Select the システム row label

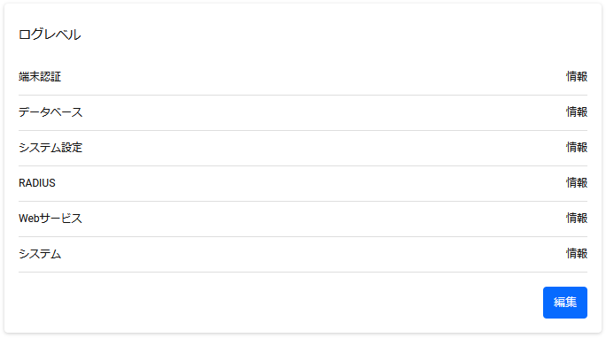(x=40, y=254)
